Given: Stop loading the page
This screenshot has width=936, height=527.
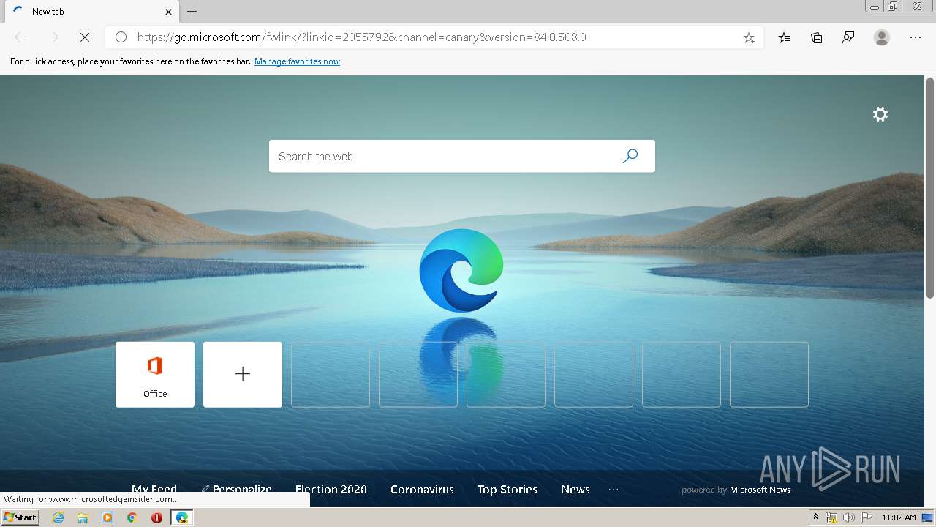Looking at the screenshot, I should click(84, 37).
